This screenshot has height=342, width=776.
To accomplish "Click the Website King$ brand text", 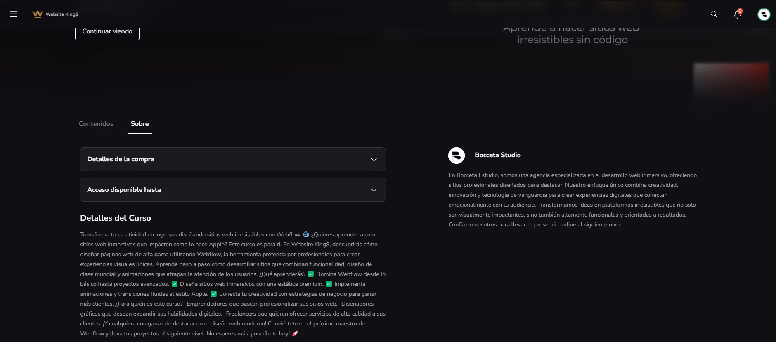I will pos(62,14).
